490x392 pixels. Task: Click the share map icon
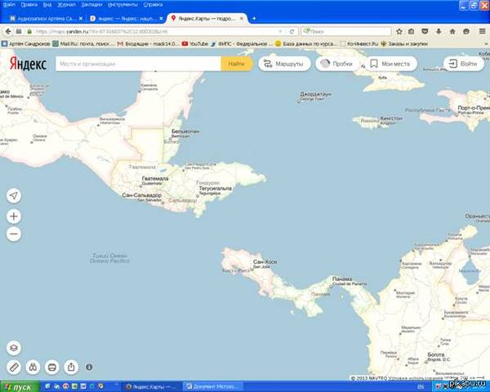point(71,367)
